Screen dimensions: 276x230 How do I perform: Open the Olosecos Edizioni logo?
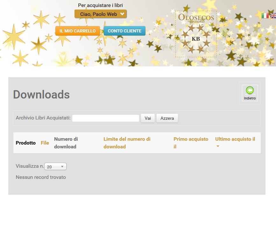[196, 34]
